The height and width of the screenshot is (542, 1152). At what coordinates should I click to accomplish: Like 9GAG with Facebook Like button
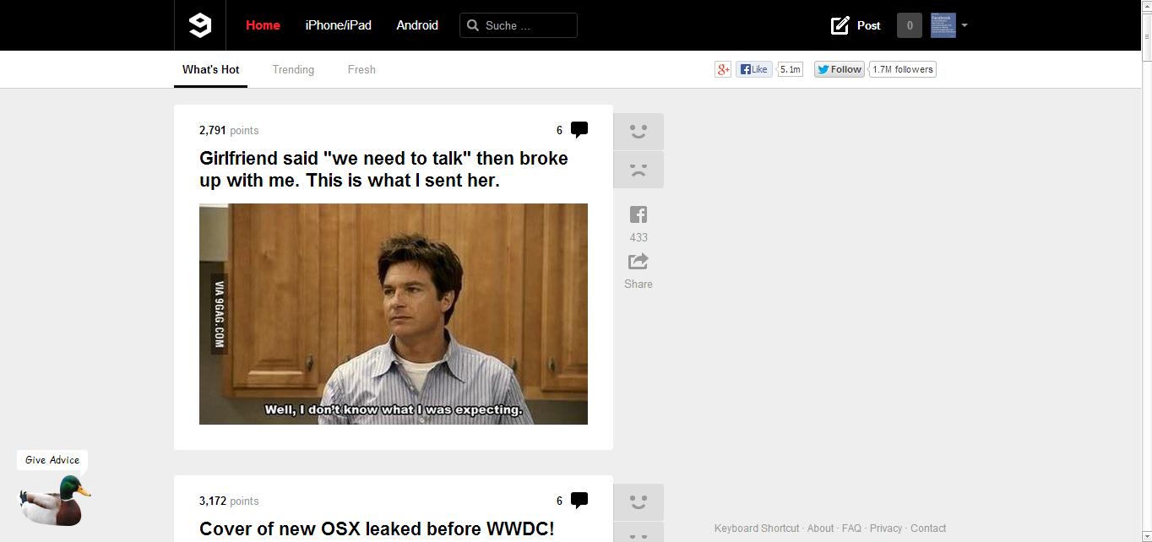pos(754,69)
